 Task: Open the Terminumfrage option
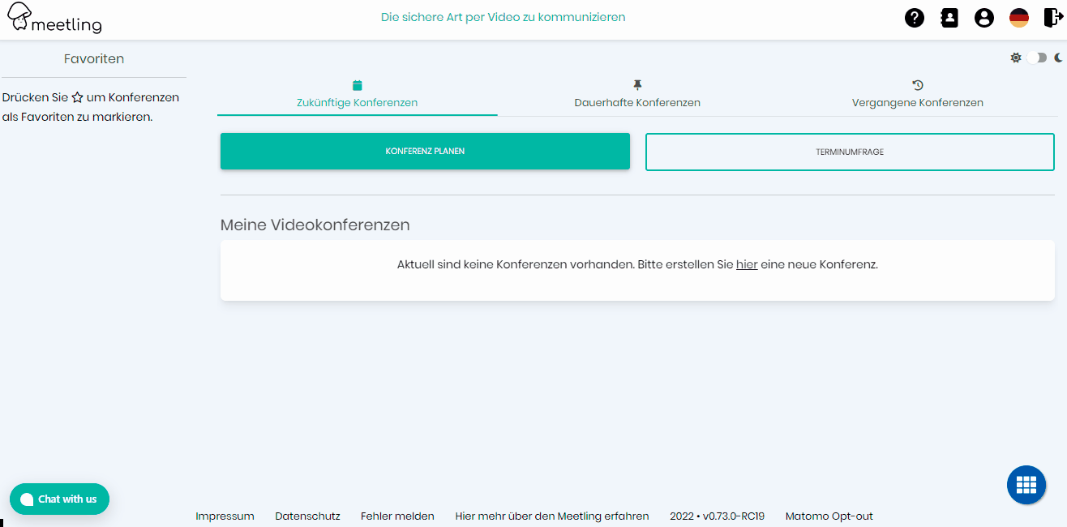(x=849, y=152)
